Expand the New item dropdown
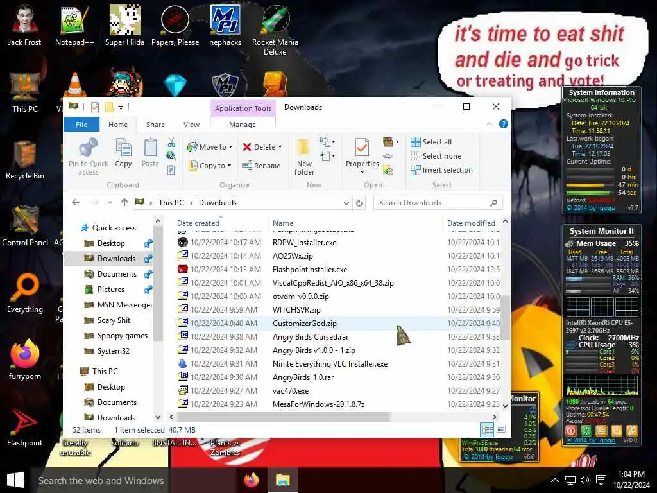The width and height of the screenshot is (657, 493). click(327, 142)
